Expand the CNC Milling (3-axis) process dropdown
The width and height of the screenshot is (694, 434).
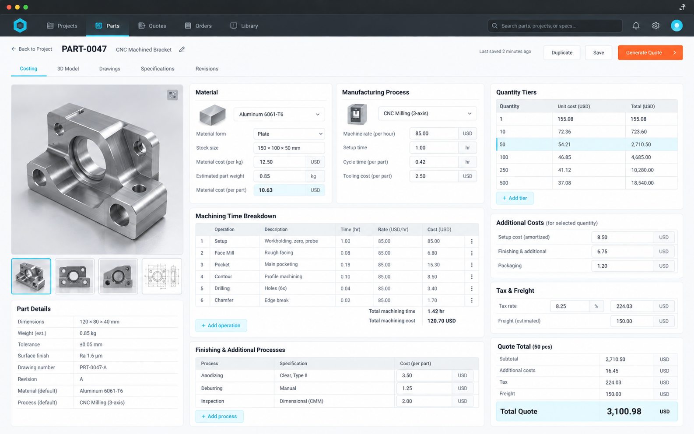click(x=427, y=113)
